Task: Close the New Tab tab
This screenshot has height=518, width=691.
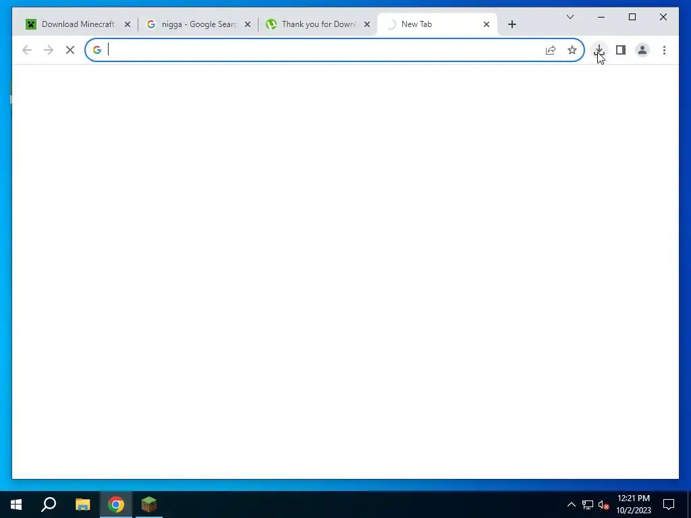Action: click(486, 24)
